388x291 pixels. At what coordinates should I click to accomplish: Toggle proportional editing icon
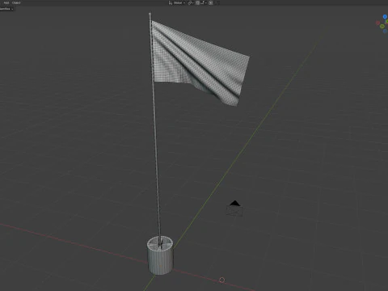pos(211,2)
